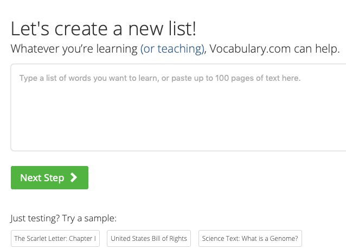Load the United States Bill of Rights sample
The image size is (346, 249).
[149, 238]
